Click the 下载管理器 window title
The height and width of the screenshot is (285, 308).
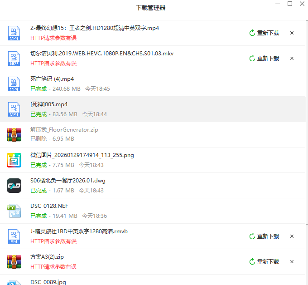click(151, 8)
